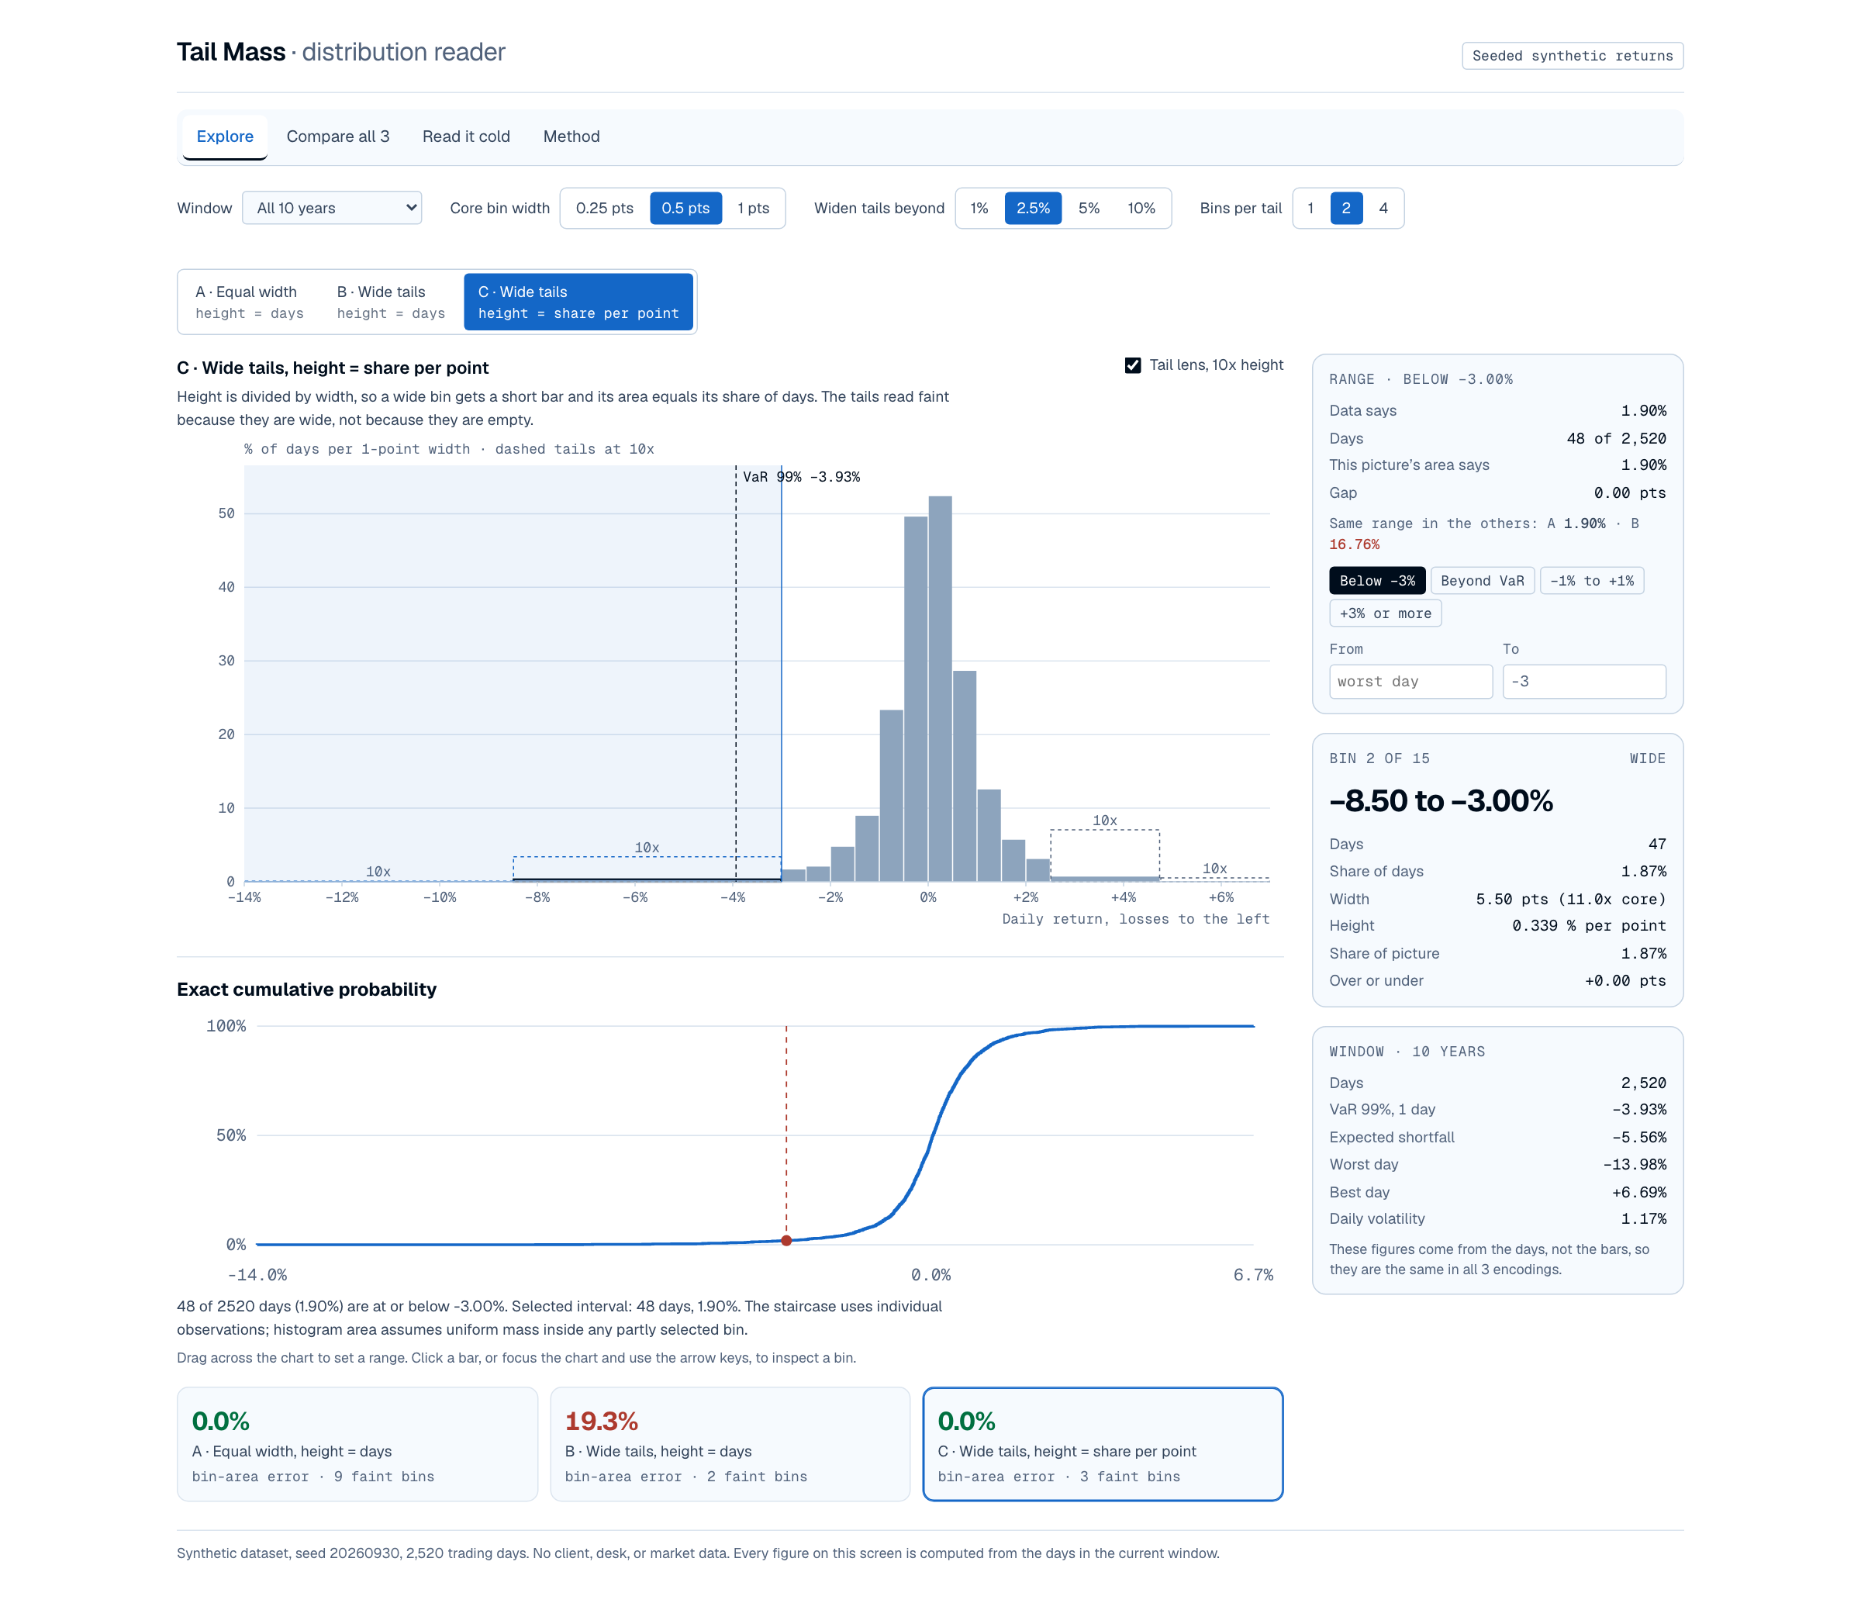Viewport: 1861px width, 1610px height.
Task: Set bins per tail to 2
Action: (1346, 208)
